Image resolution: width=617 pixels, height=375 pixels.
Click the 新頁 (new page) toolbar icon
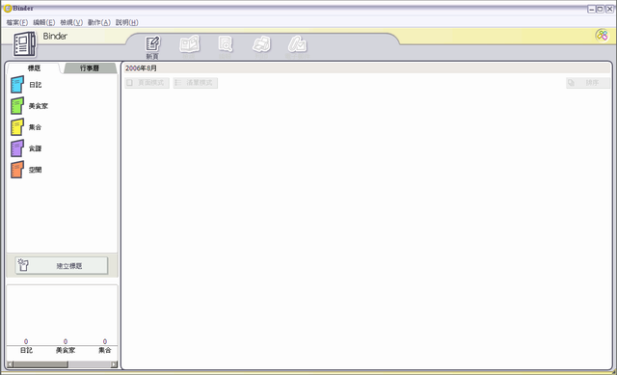152,47
